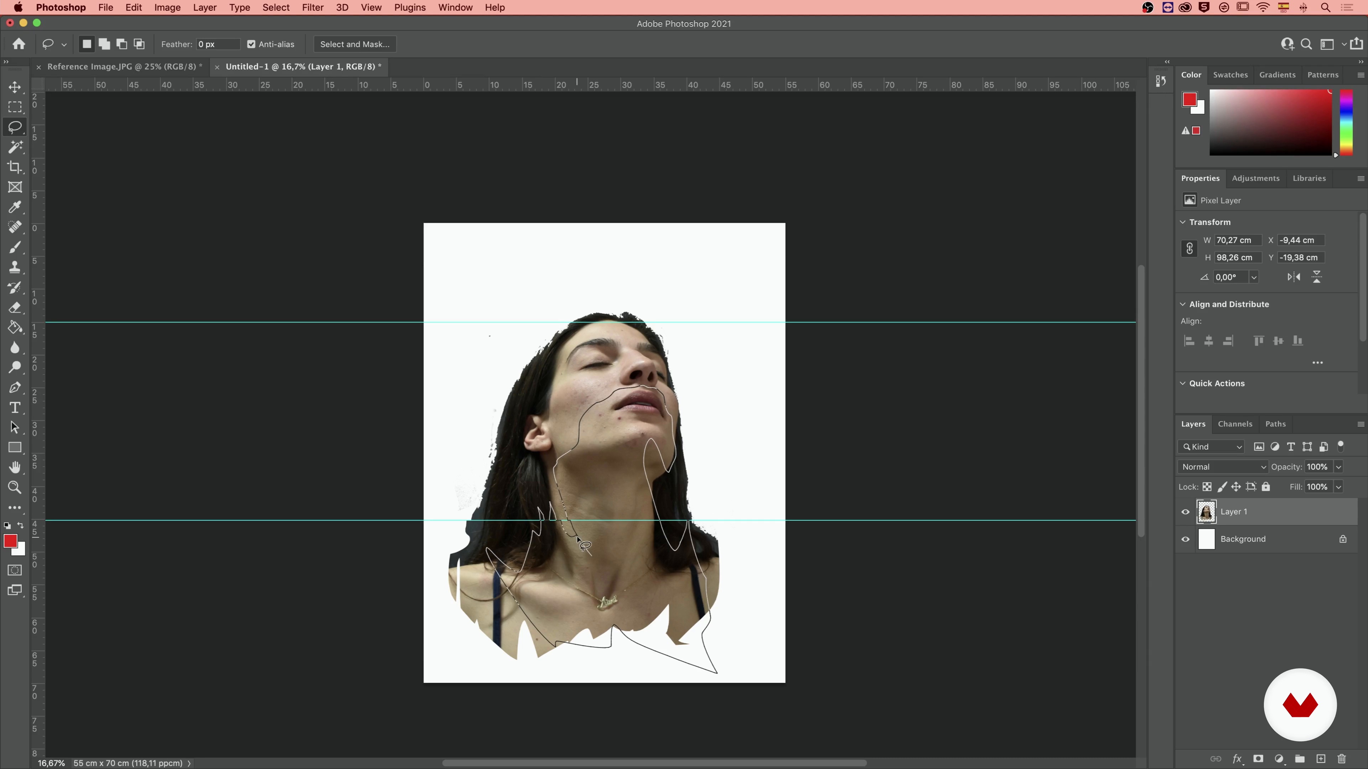Select the Crop tool
Viewport: 1368px width, 769px height.
tap(15, 167)
